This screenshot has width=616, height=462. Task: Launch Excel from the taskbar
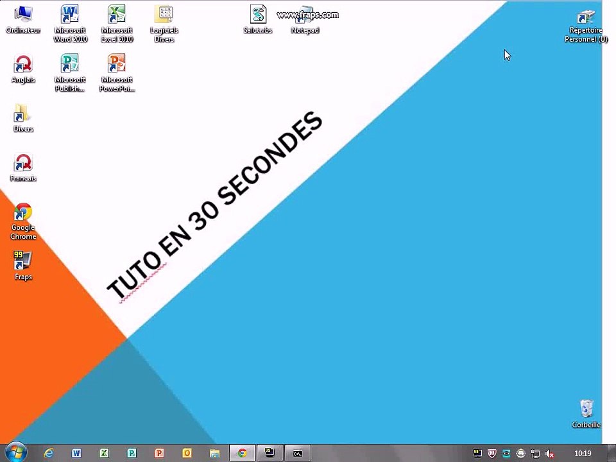click(104, 454)
